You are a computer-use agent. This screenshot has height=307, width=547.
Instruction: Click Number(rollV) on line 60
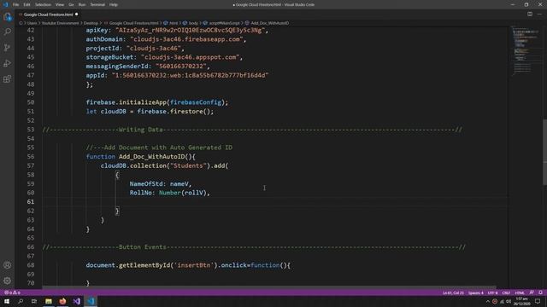(182, 193)
